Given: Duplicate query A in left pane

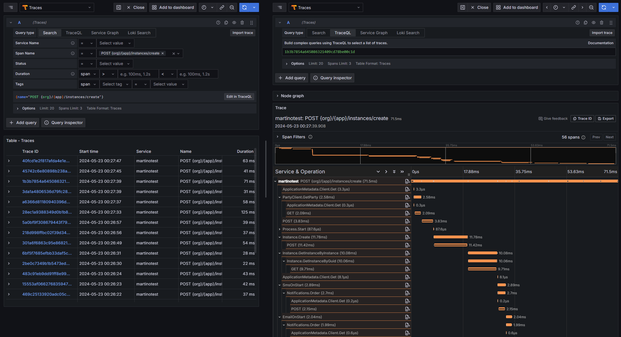Looking at the screenshot, I should coord(226,23).
